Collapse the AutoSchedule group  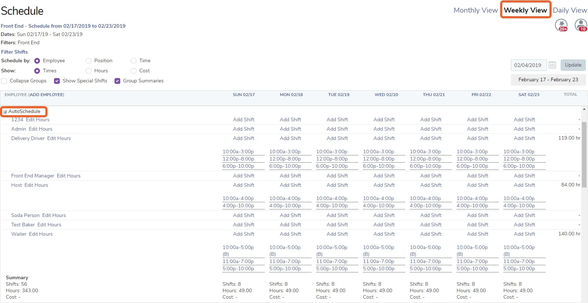point(5,112)
